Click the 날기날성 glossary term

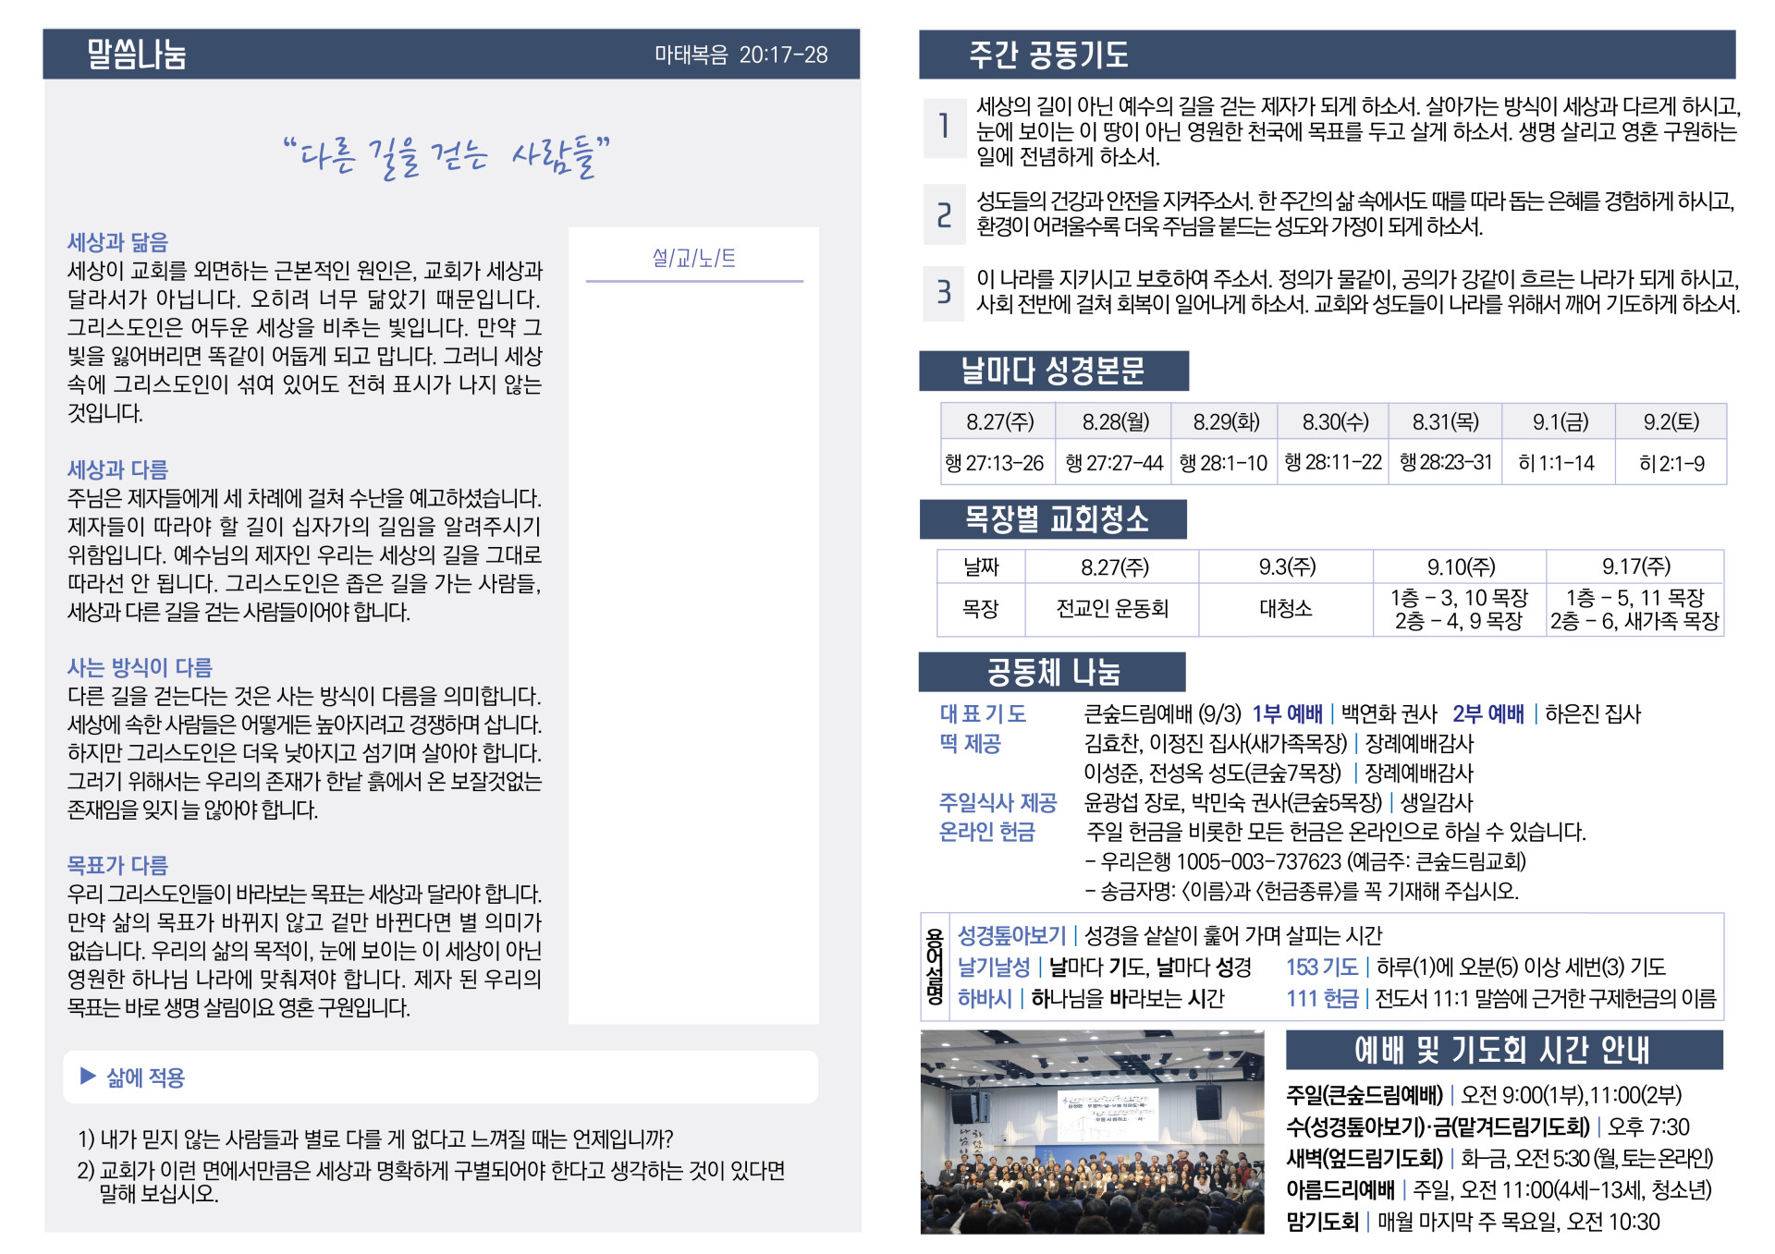994,967
